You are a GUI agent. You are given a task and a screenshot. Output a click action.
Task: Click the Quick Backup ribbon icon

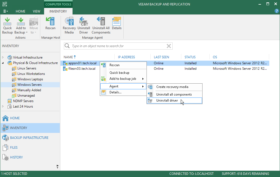click(7, 22)
